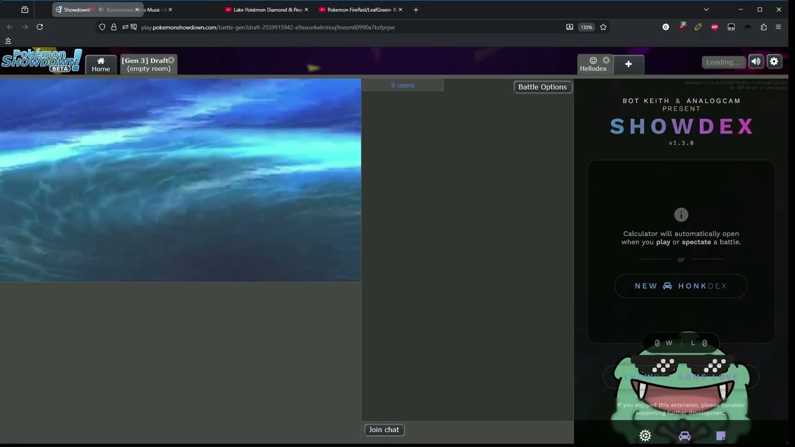
Task: Go to the Home tab
Action: click(101, 65)
